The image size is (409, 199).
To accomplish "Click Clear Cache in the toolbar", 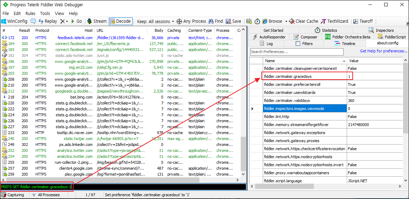I will 304,21.
